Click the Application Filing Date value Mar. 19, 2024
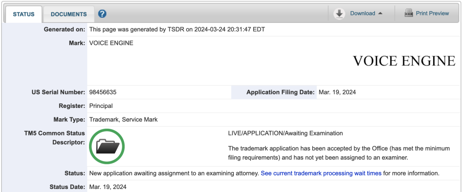Viewport: 463px width, 192px height. [337, 92]
